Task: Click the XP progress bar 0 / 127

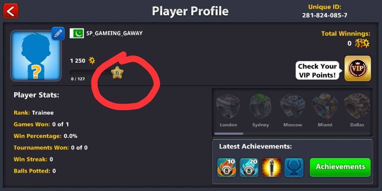Action: coord(91,73)
